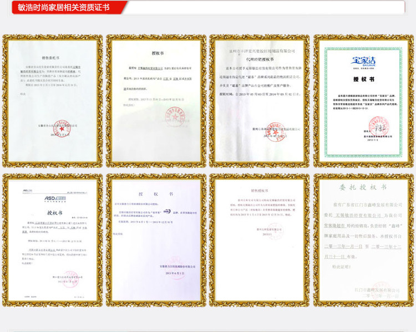416x332 pixels.
Task: Open the 销售委托书 certificate thumbnail
Action: click(x=52, y=101)
